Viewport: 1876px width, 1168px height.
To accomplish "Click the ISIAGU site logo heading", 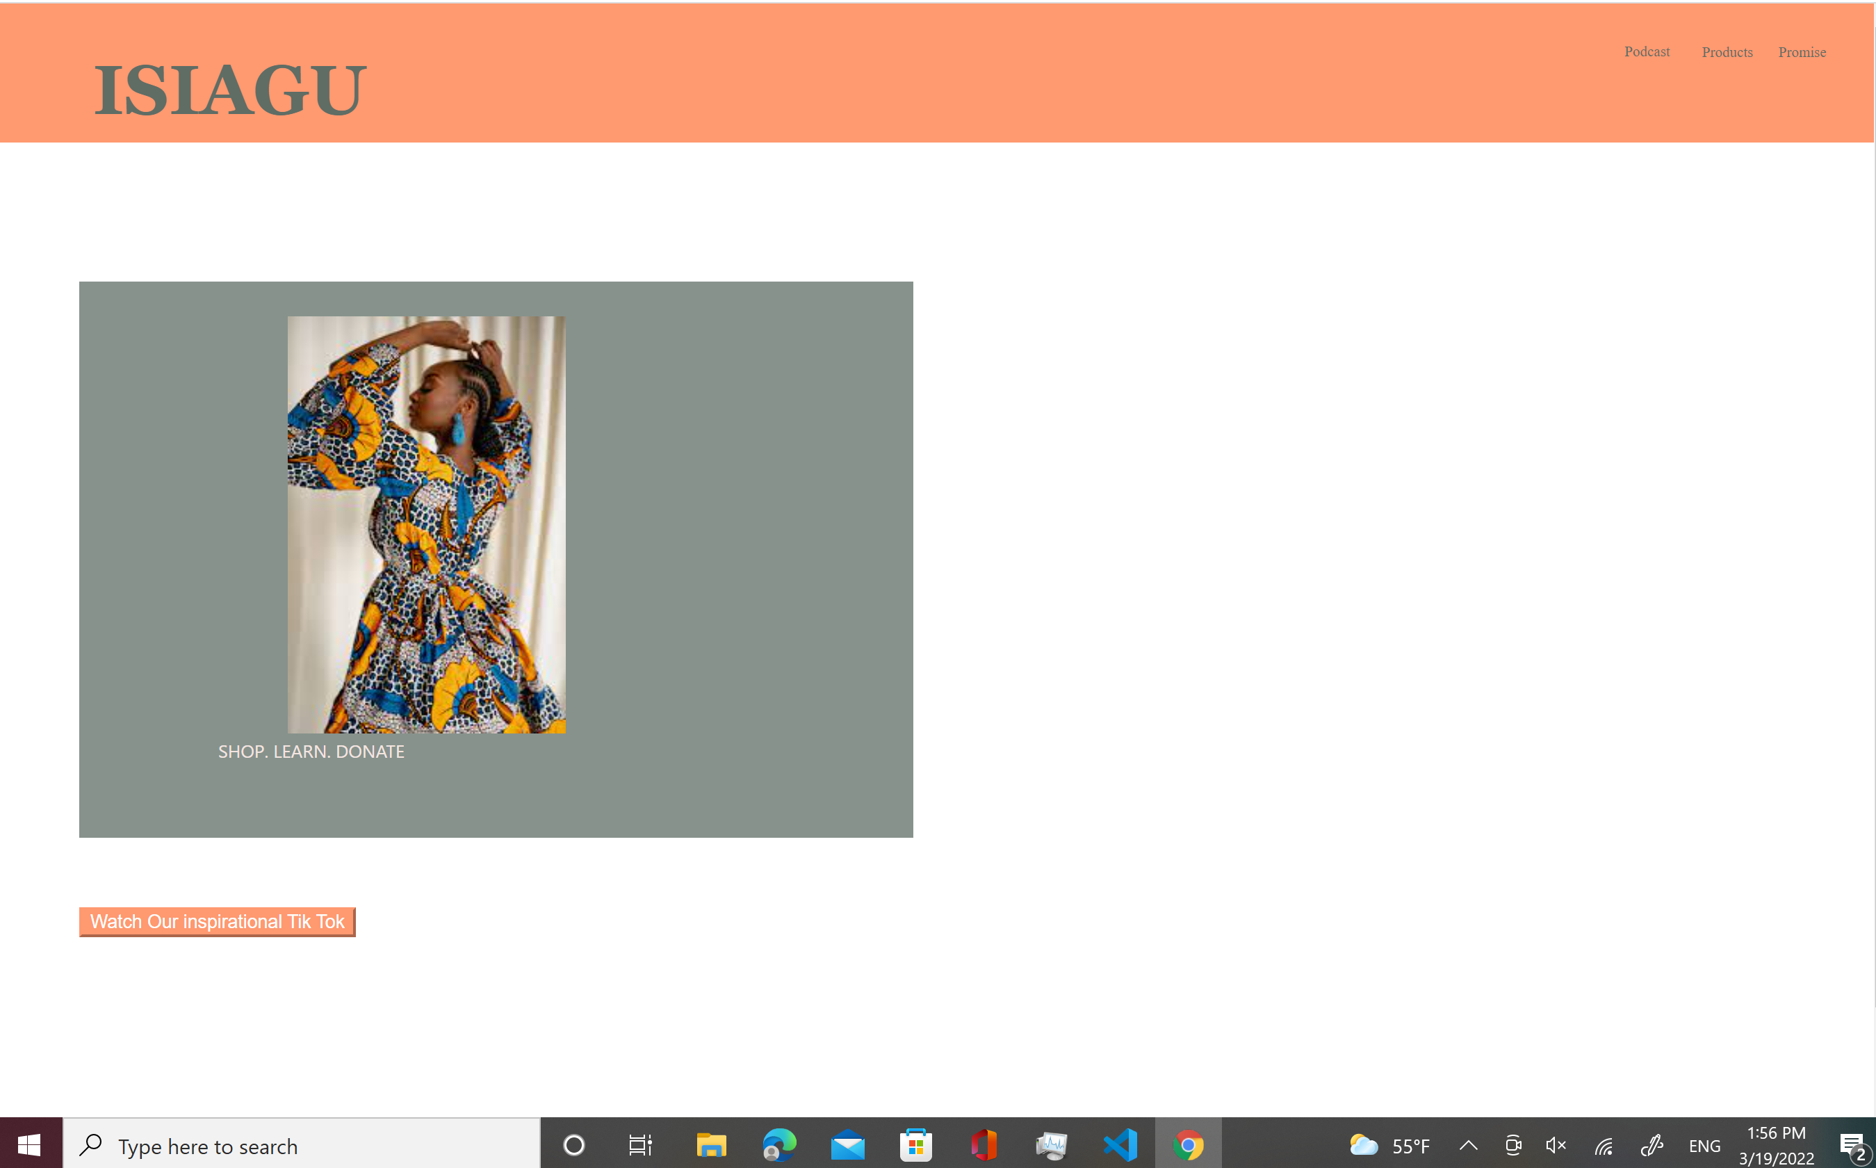I will tap(229, 90).
